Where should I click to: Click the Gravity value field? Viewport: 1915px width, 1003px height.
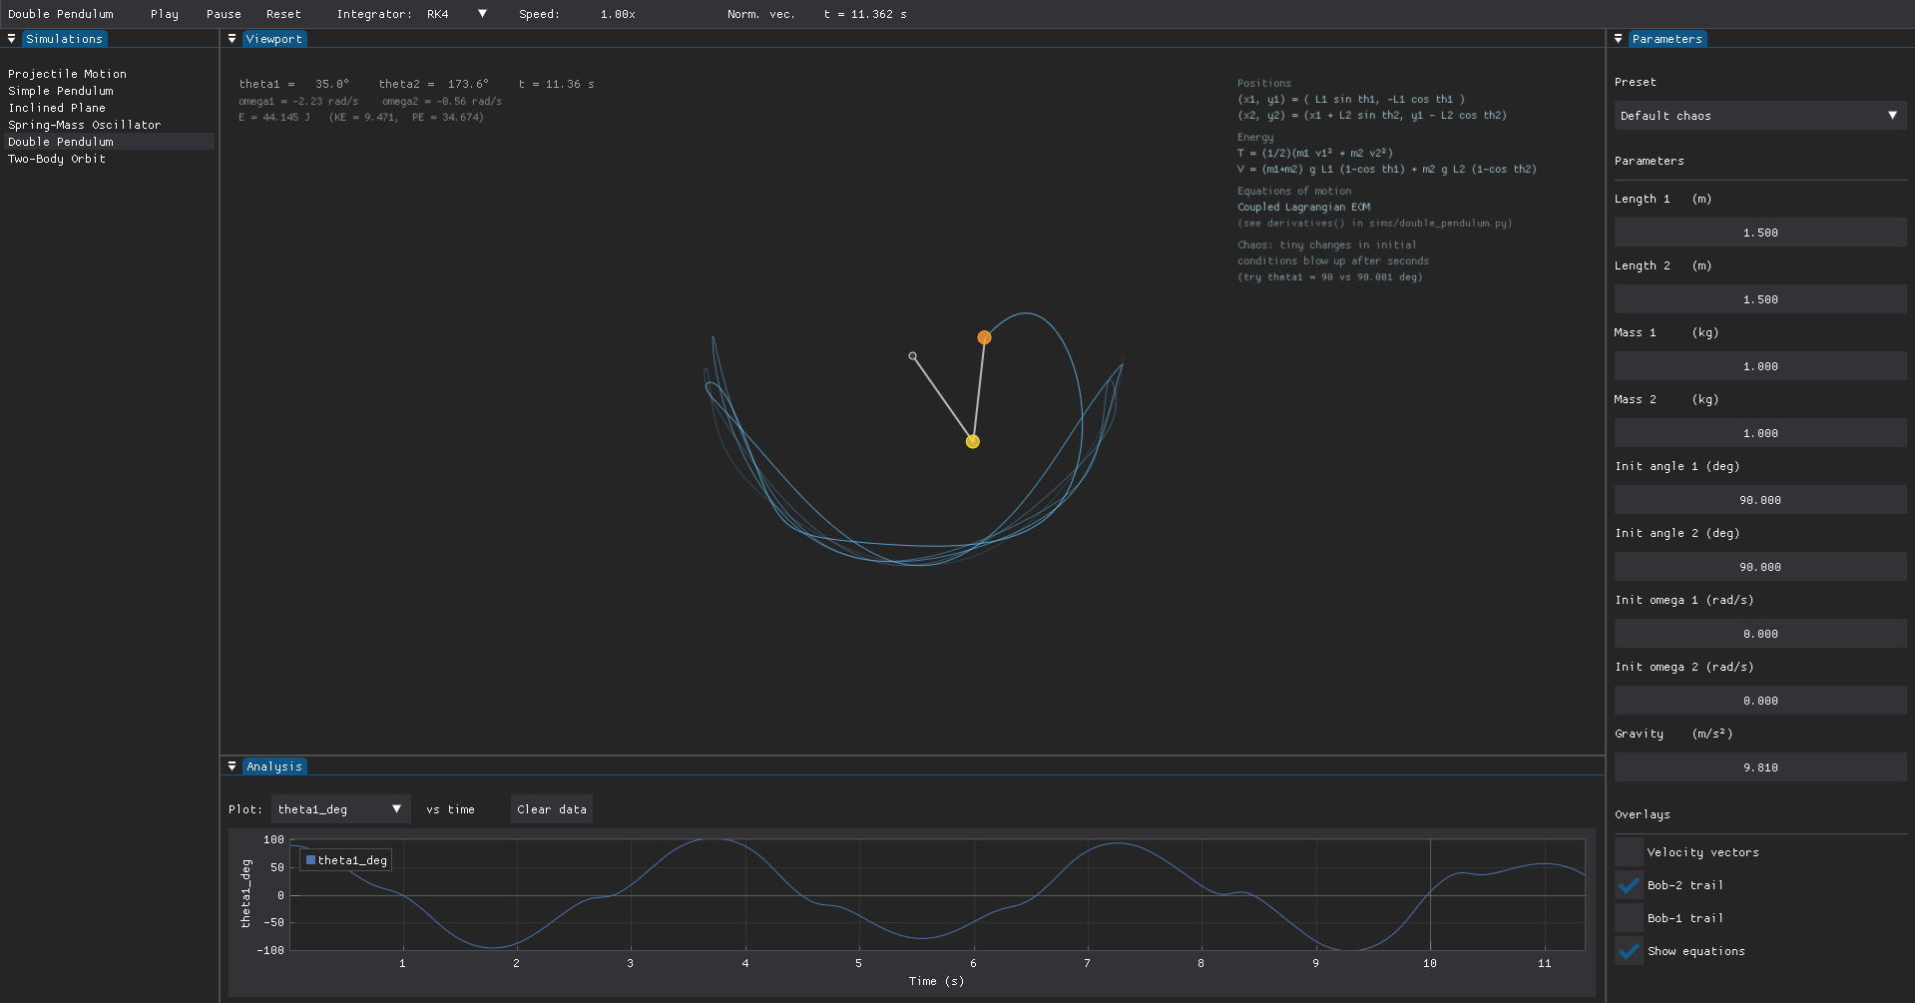coord(1760,767)
